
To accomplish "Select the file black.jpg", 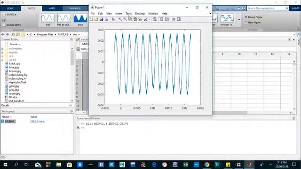I will click(x=15, y=64).
